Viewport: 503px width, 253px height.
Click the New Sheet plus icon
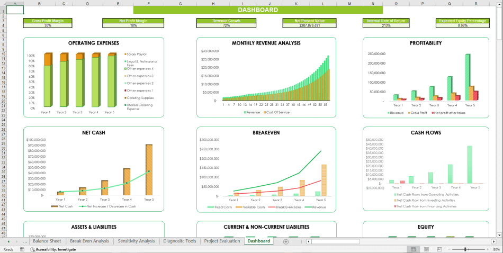click(x=286, y=241)
